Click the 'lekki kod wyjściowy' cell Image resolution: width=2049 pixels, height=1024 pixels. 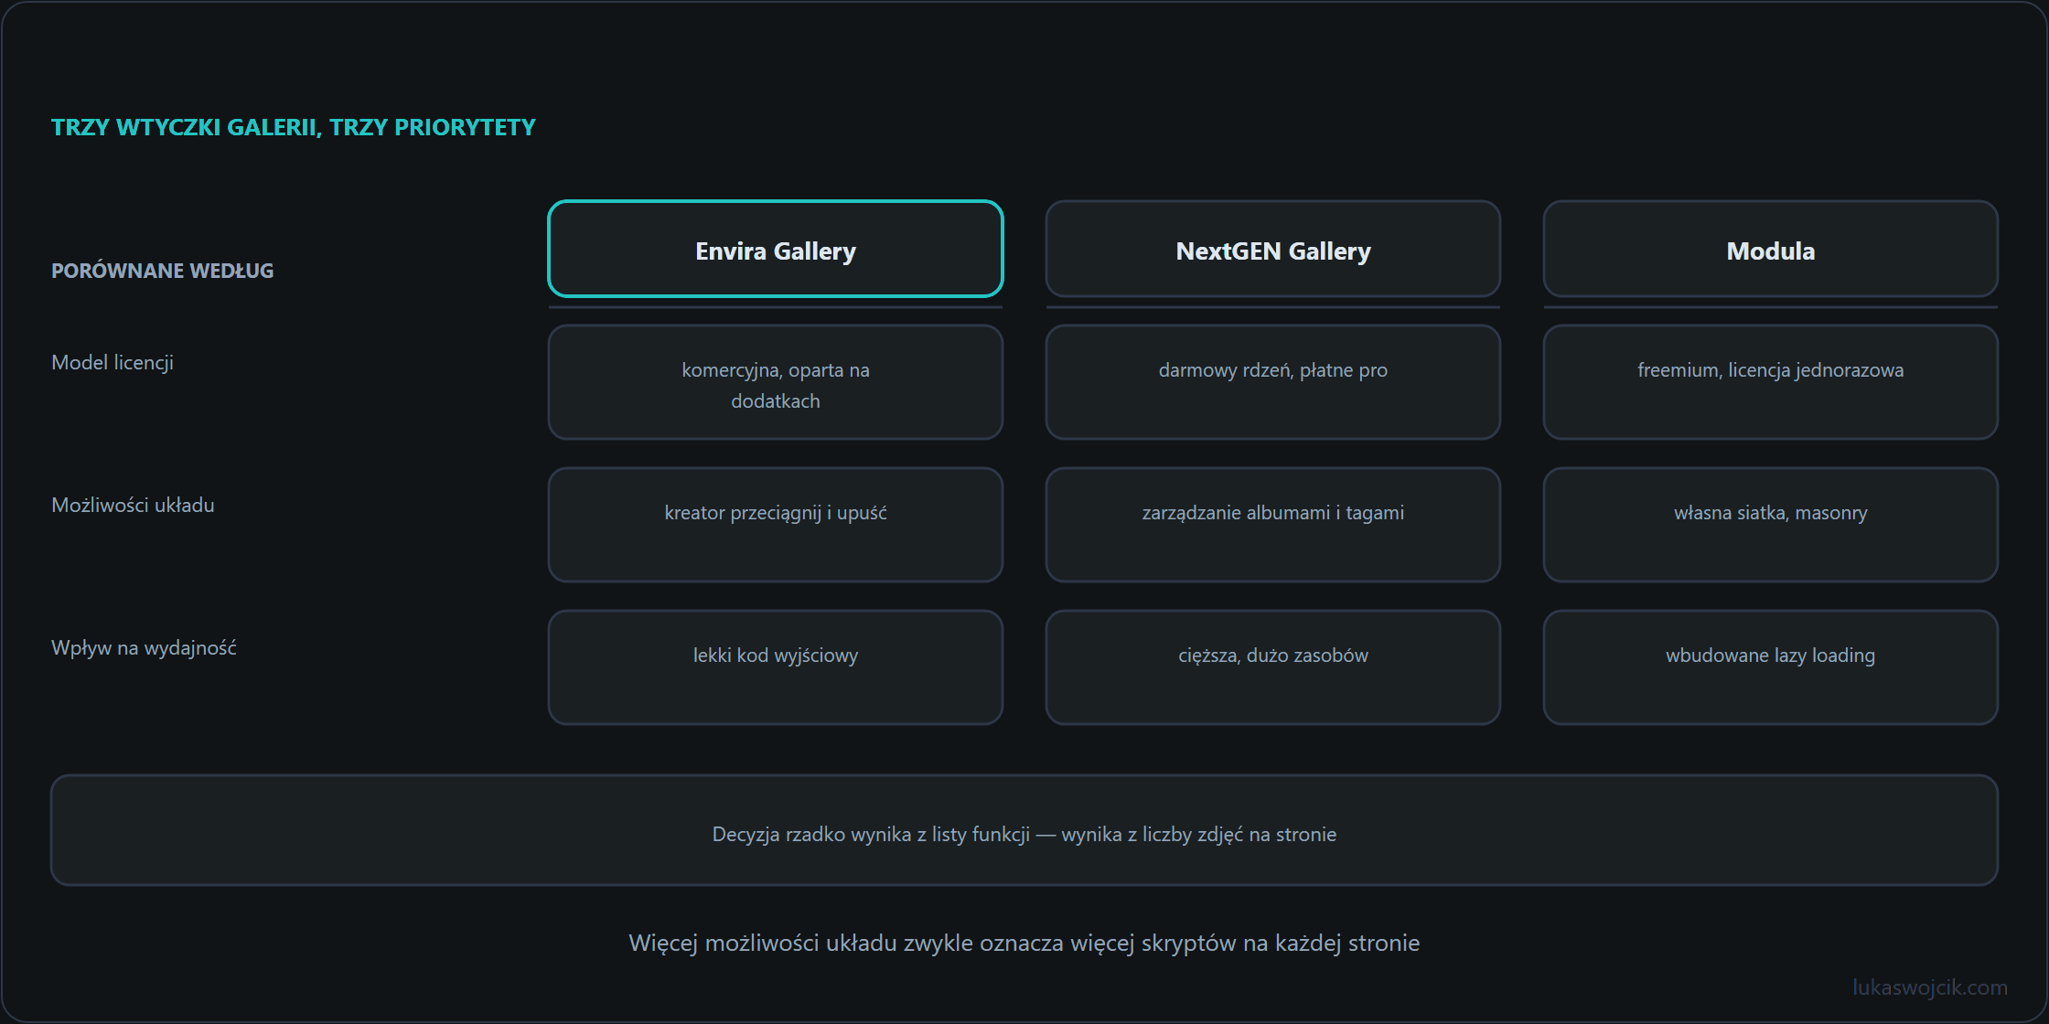point(776,667)
